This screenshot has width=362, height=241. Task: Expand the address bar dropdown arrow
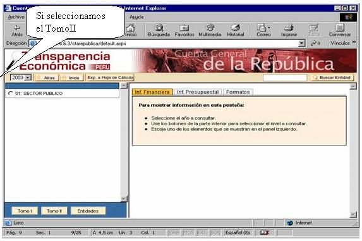click(301, 43)
